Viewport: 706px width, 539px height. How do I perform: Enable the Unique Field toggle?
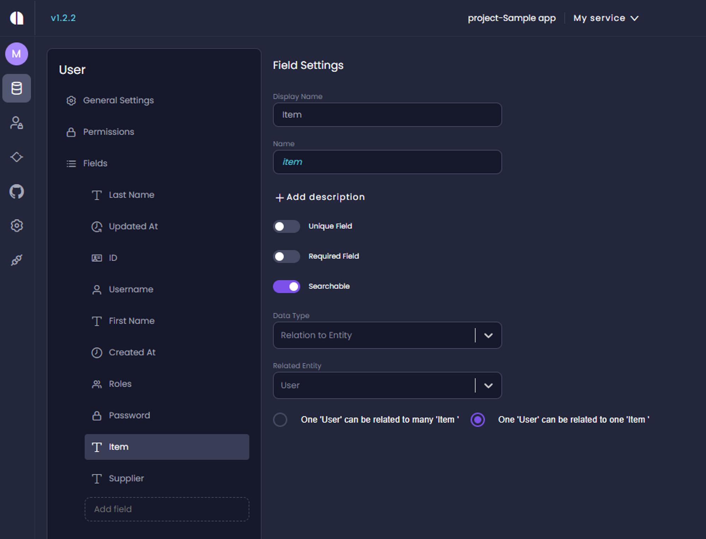coord(286,226)
